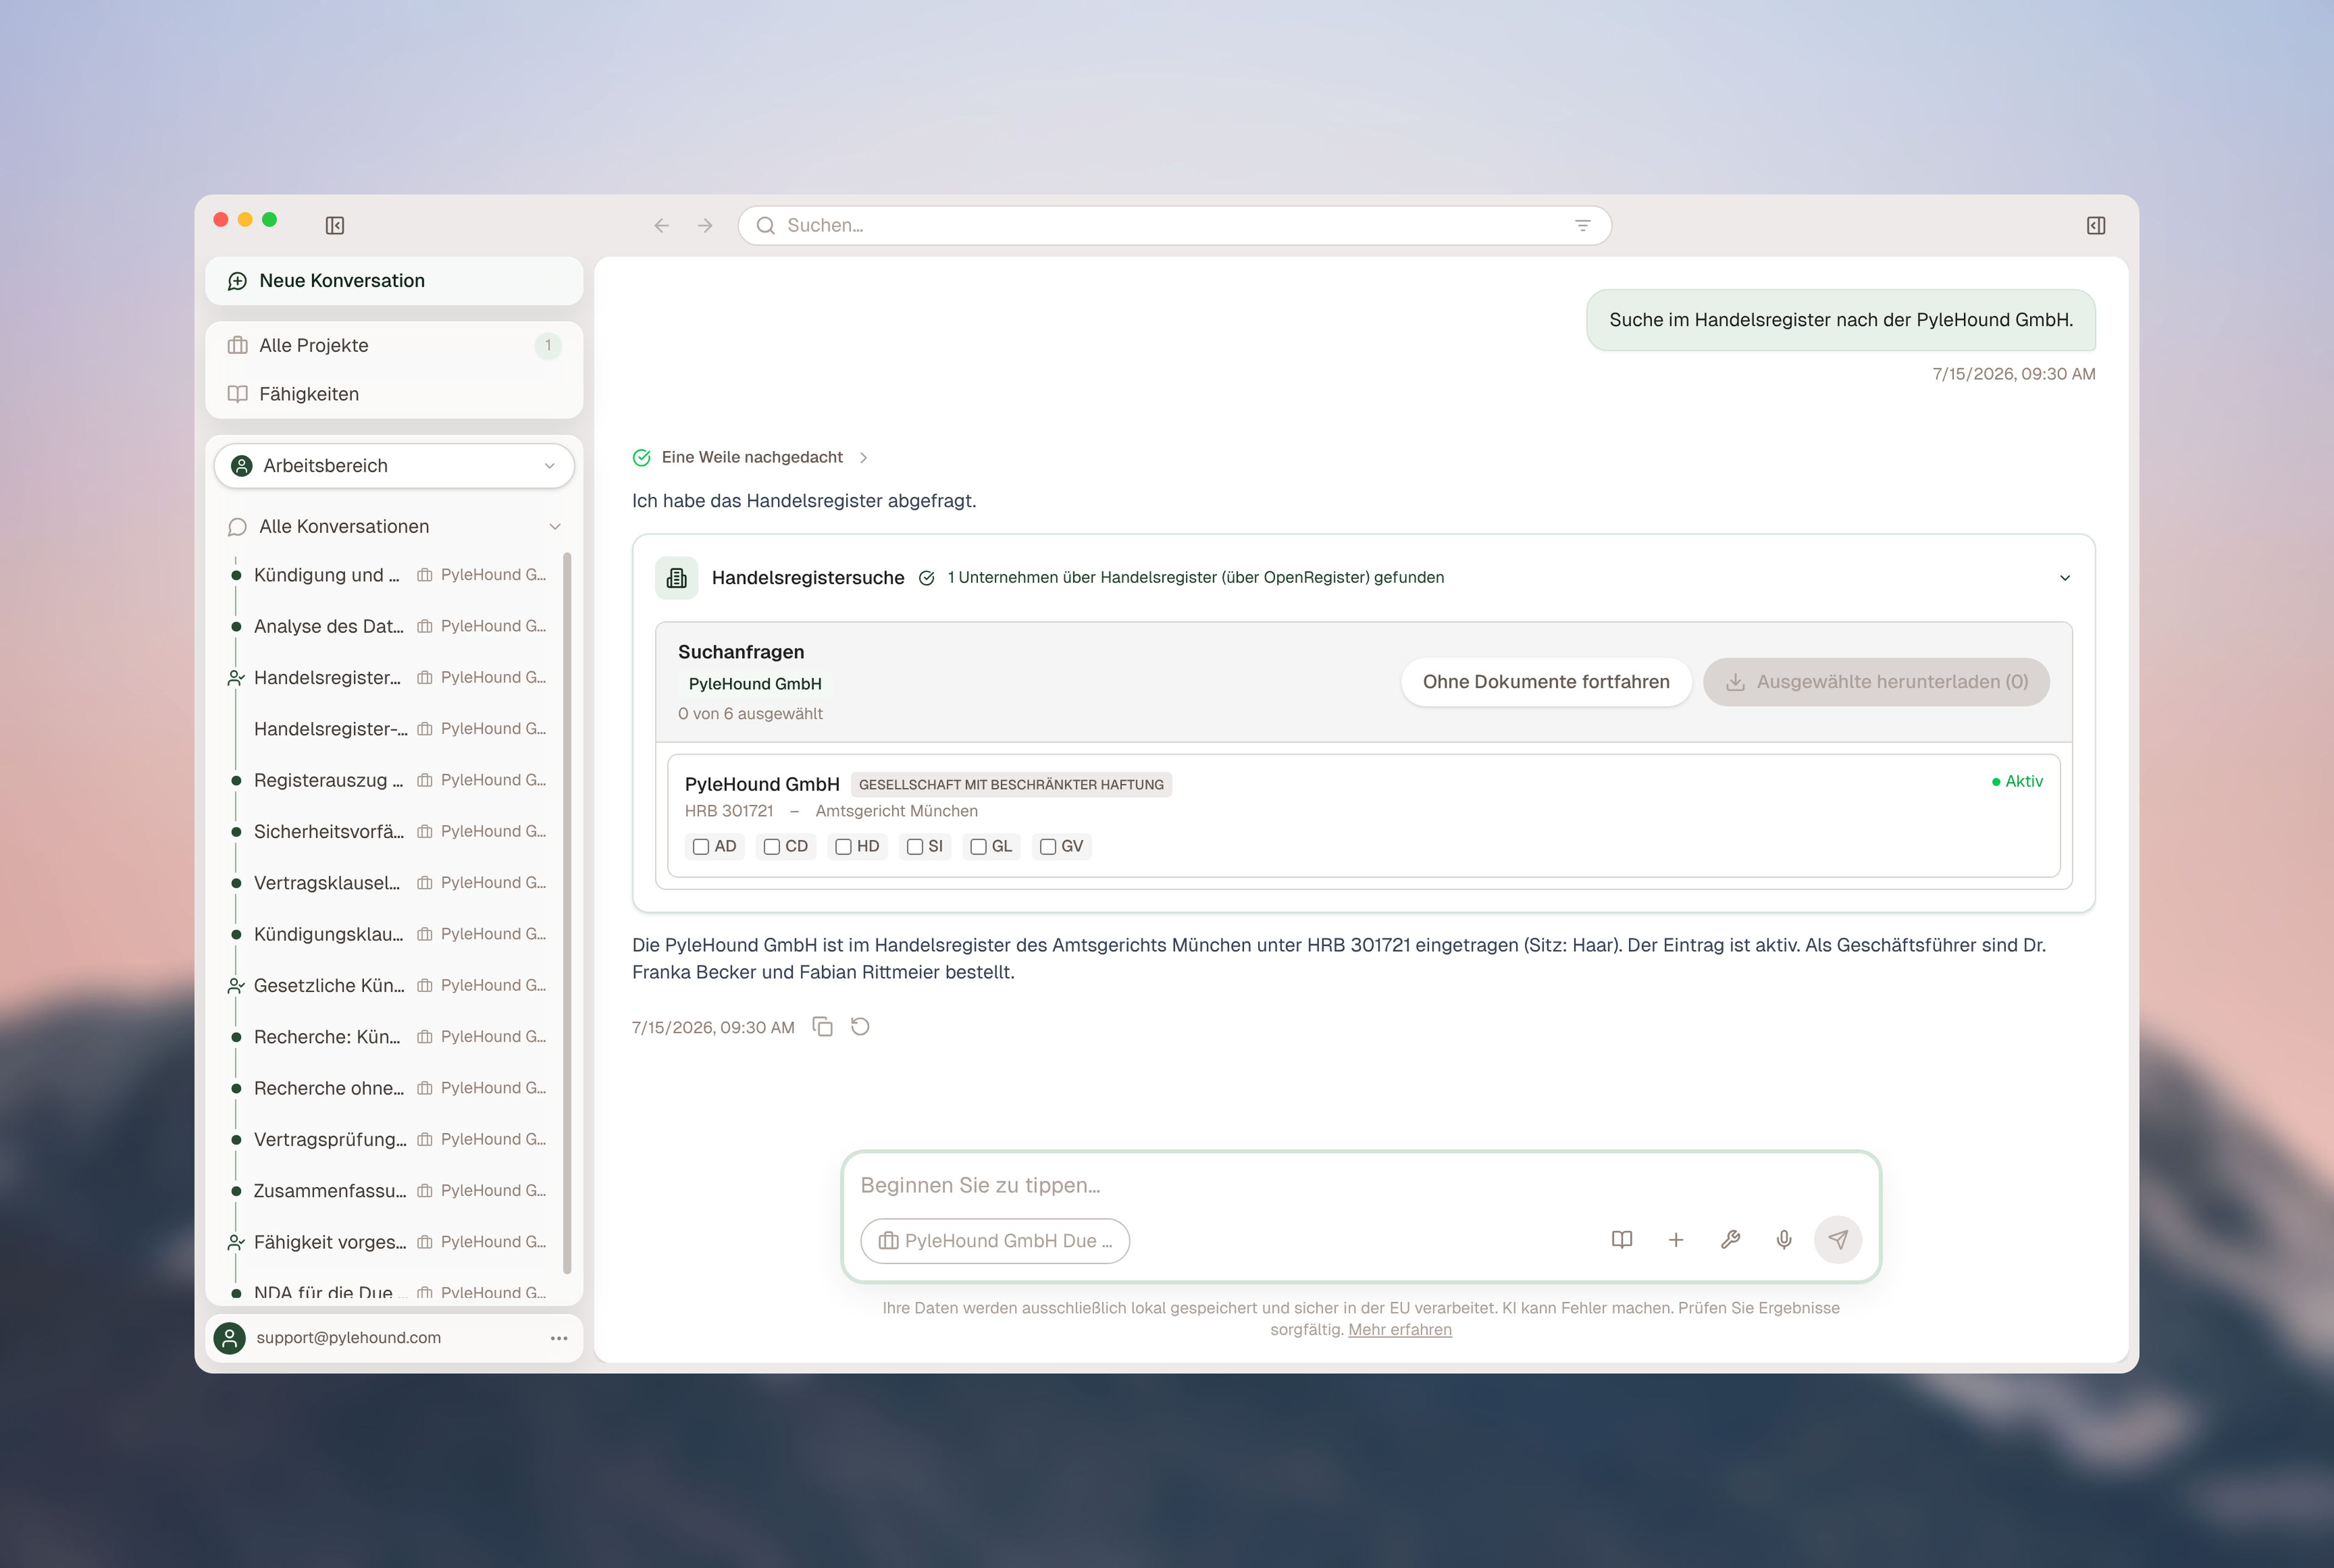Click 'Ausgewählte herunterladen (0)' button
Viewport: 2334px width, 1568px height.
1876,682
